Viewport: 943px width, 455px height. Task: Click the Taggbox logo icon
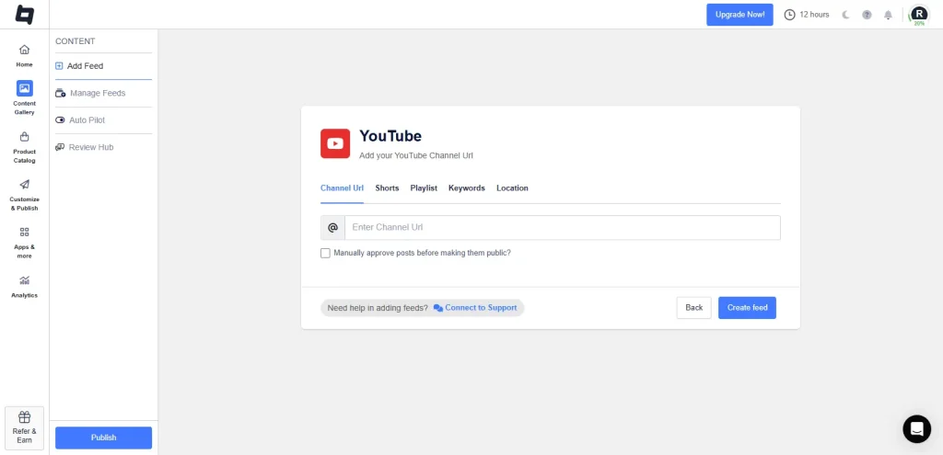pos(25,15)
